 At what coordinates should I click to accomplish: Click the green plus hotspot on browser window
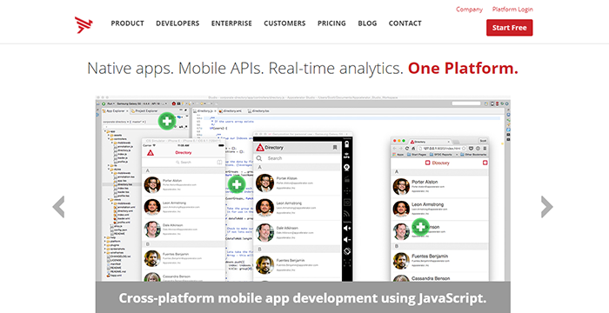pyautogui.click(x=420, y=227)
